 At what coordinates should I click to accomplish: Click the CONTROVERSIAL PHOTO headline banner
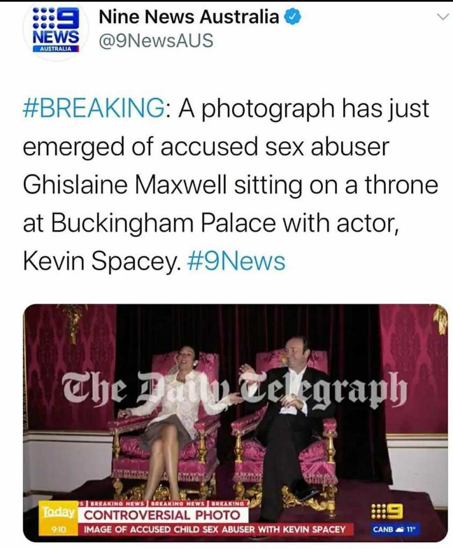163,515
